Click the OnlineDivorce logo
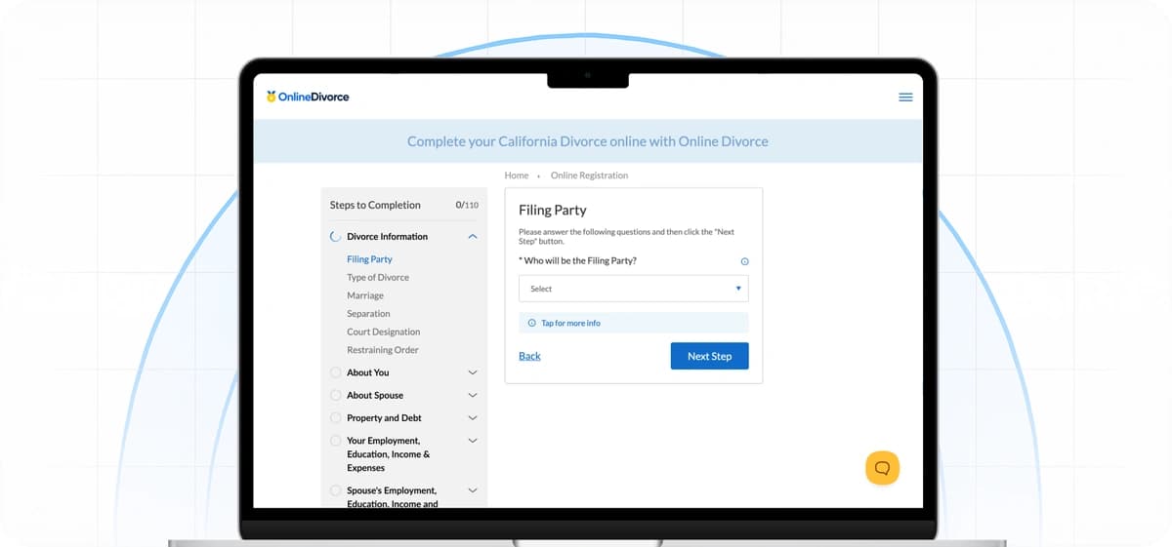 (x=308, y=97)
